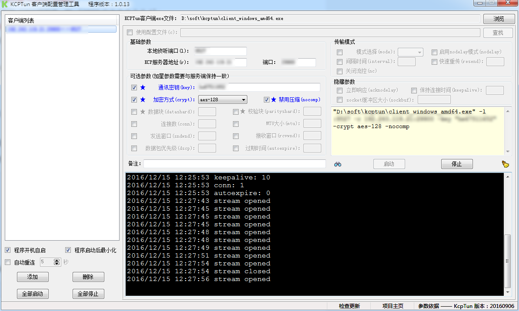Click the 启动 start button

coord(389,164)
